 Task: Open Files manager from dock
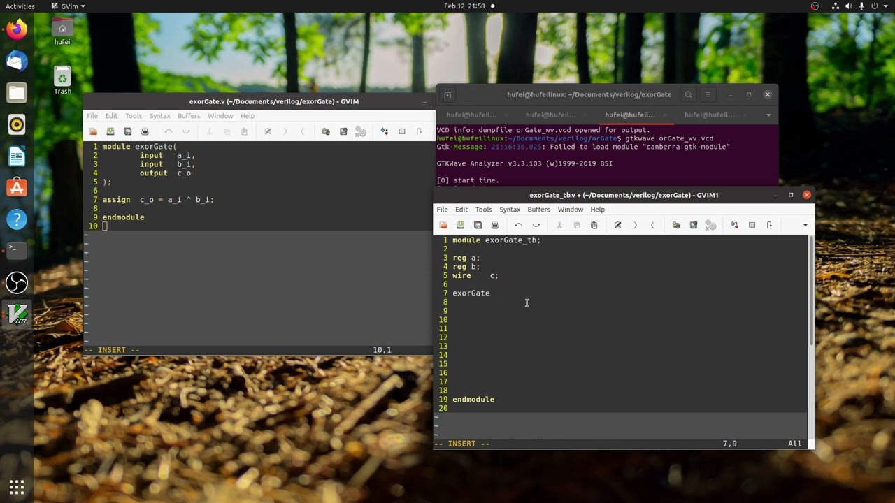click(17, 93)
